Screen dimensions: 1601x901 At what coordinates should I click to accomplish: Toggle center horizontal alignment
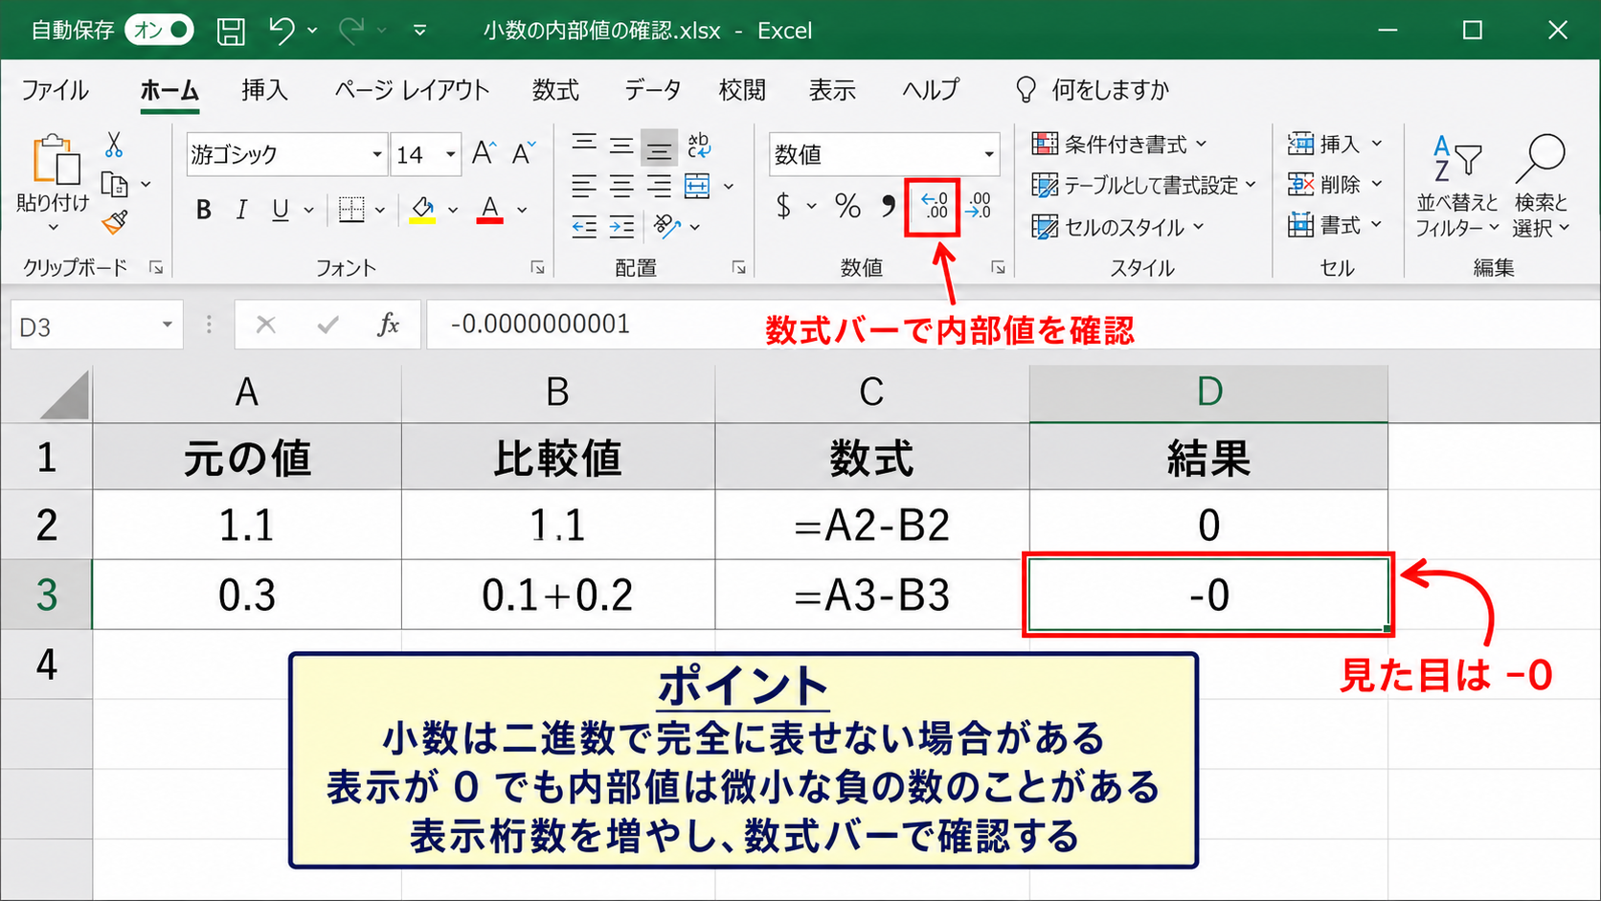622,186
